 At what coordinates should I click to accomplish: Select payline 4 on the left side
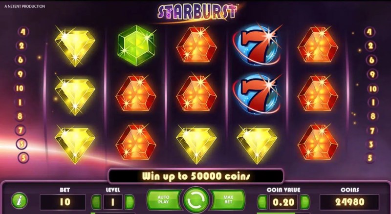click(x=23, y=32)
